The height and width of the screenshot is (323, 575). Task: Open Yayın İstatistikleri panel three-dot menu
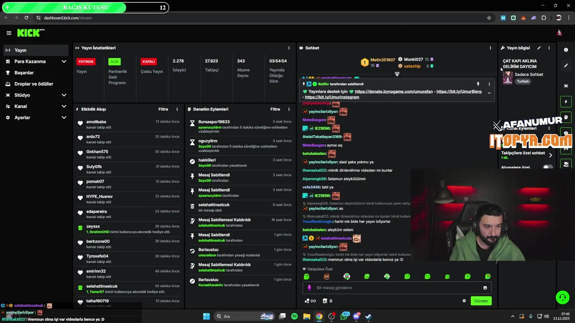(x=289, y=48)
